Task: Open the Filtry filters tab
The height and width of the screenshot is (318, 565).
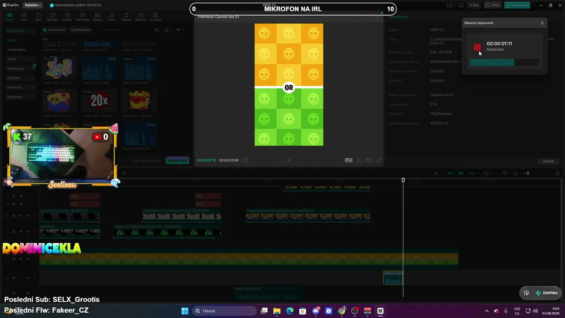Action: (112, 17)
